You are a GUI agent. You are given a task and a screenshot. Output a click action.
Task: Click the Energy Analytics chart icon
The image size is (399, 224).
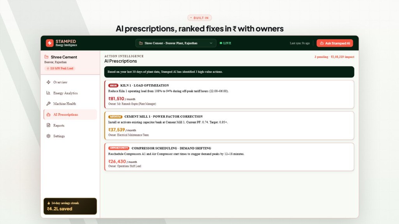[48, 93]
